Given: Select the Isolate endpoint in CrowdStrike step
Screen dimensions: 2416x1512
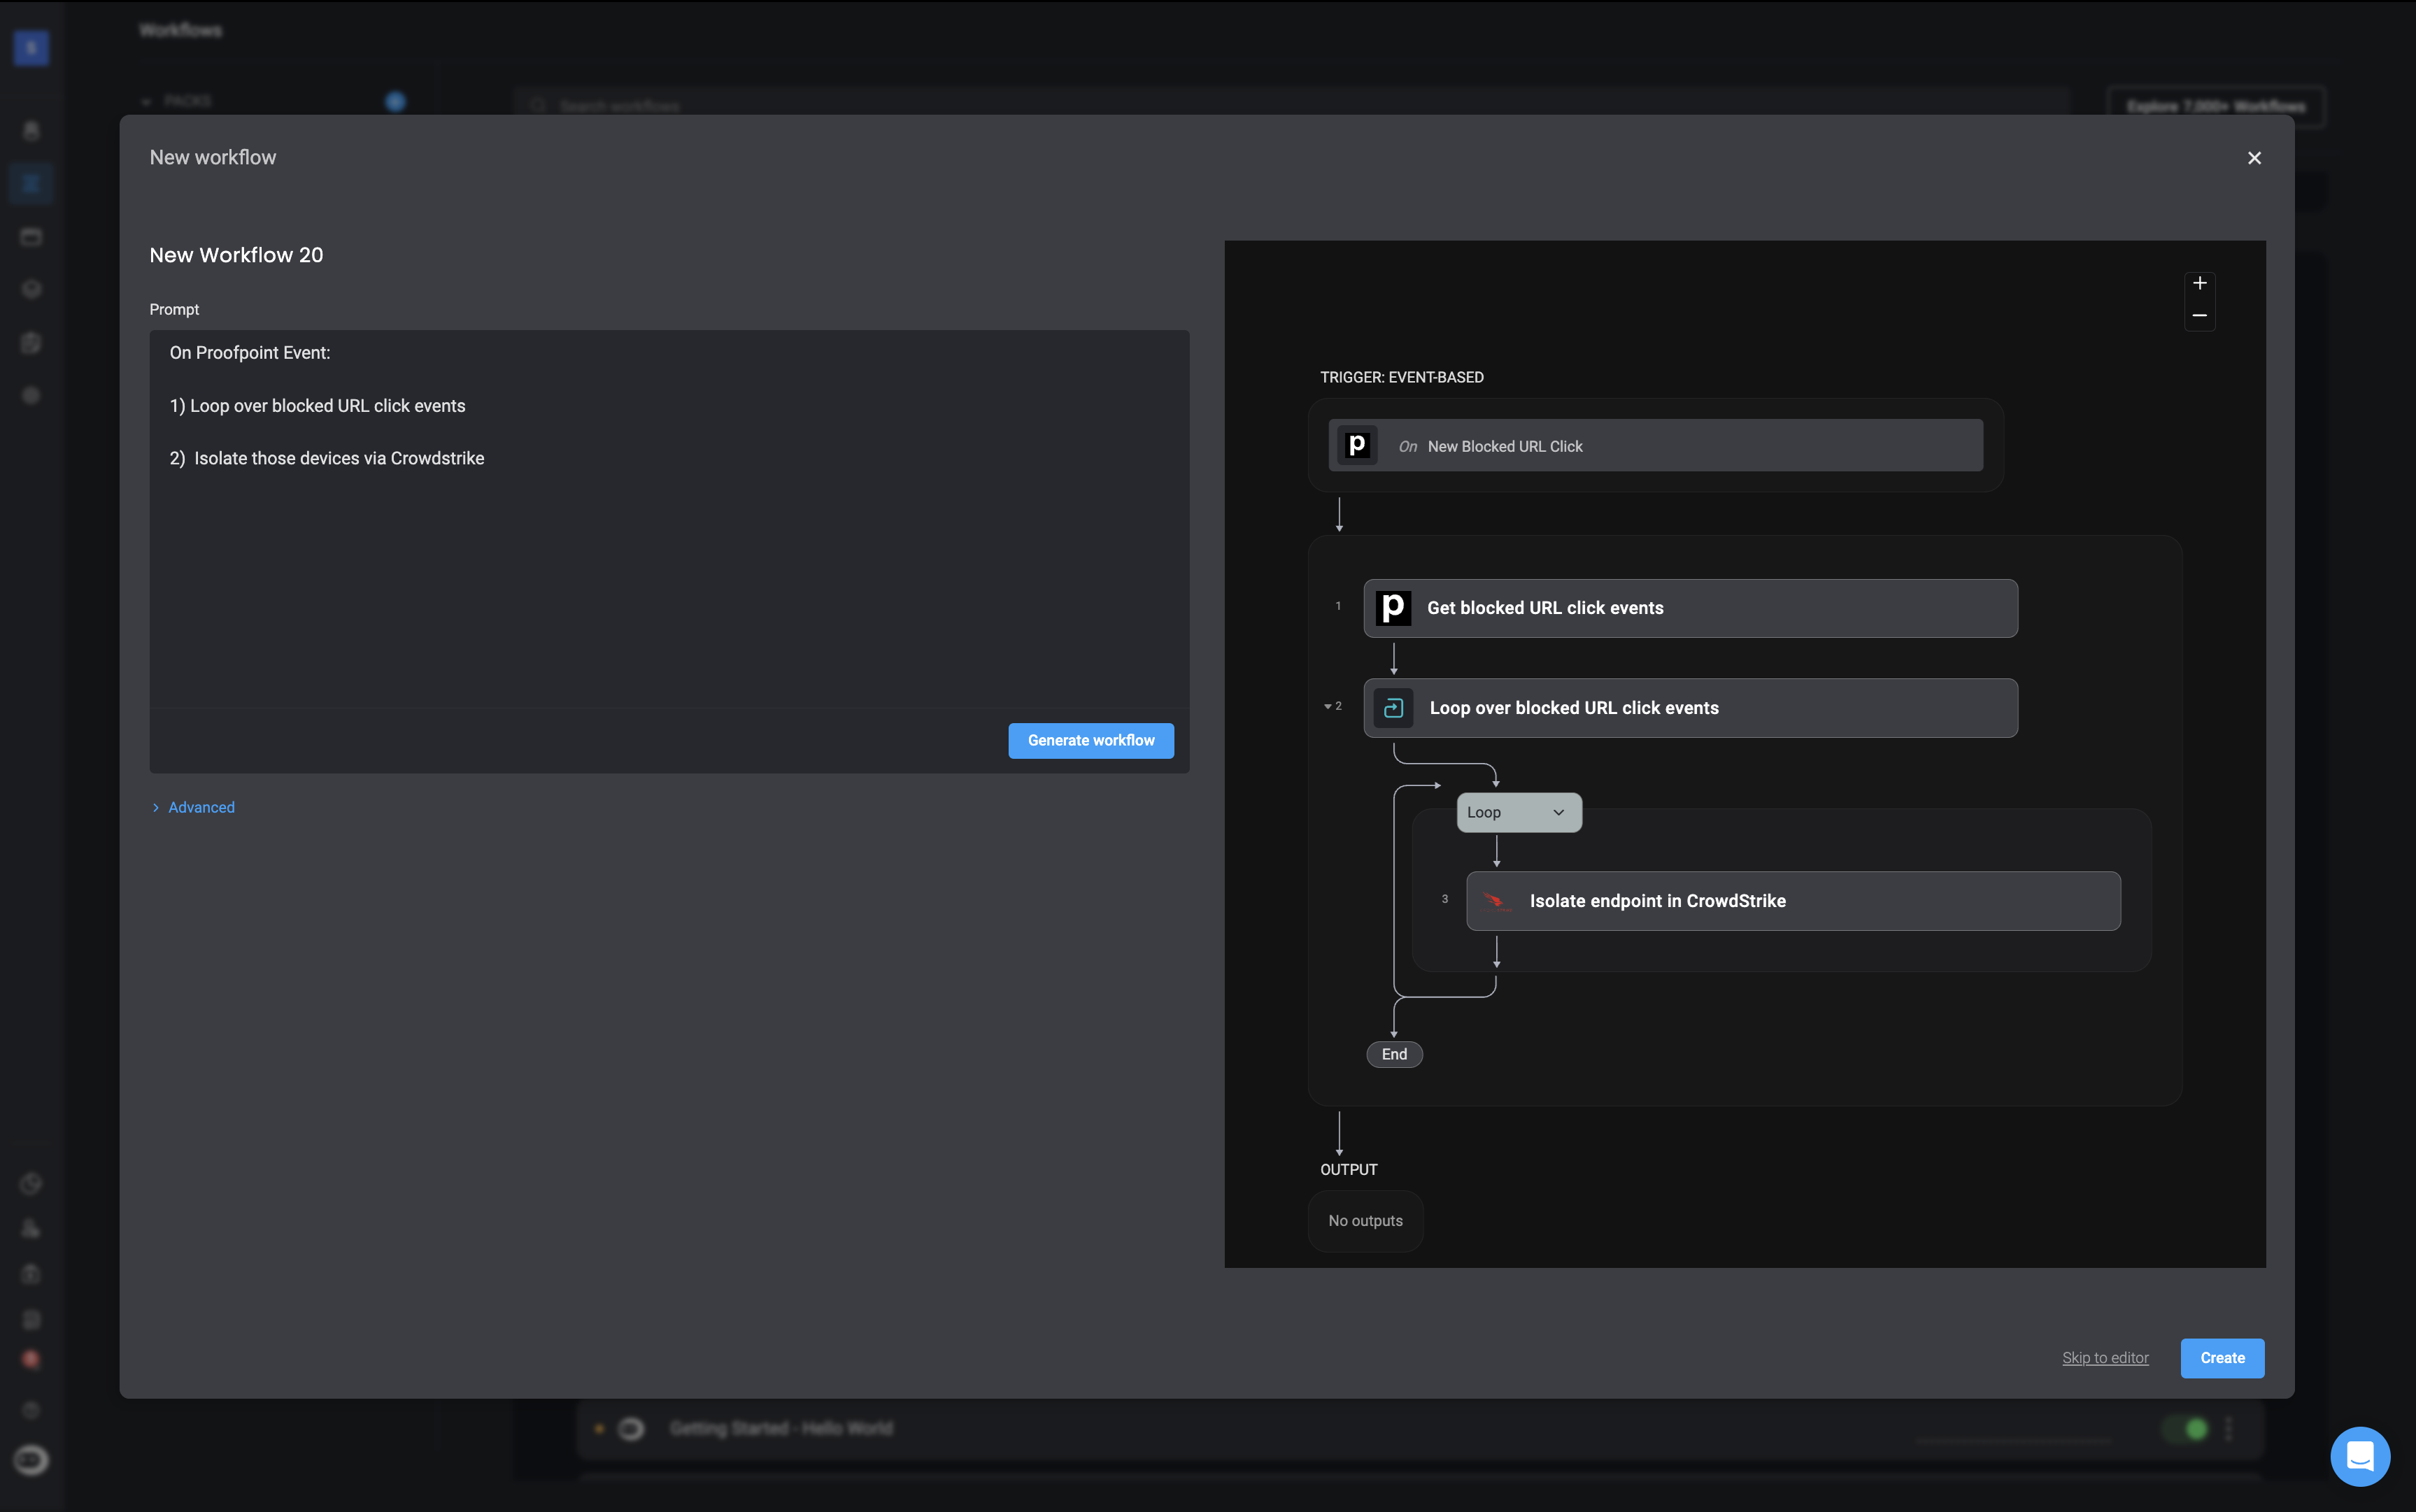Looking at the screenshot, I should [1792, 901].
